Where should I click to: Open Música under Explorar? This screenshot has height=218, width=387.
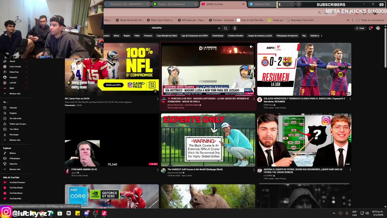(12, 153)
